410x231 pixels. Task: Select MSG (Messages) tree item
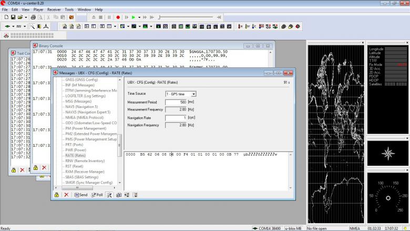click(x=78, y=101)
